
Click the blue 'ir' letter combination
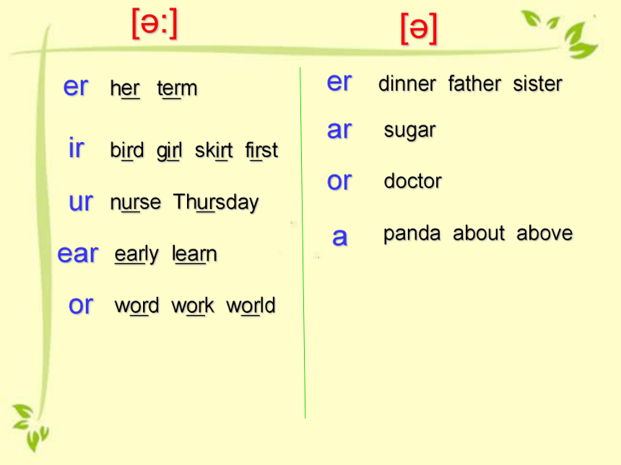click(x=76, y=148)
